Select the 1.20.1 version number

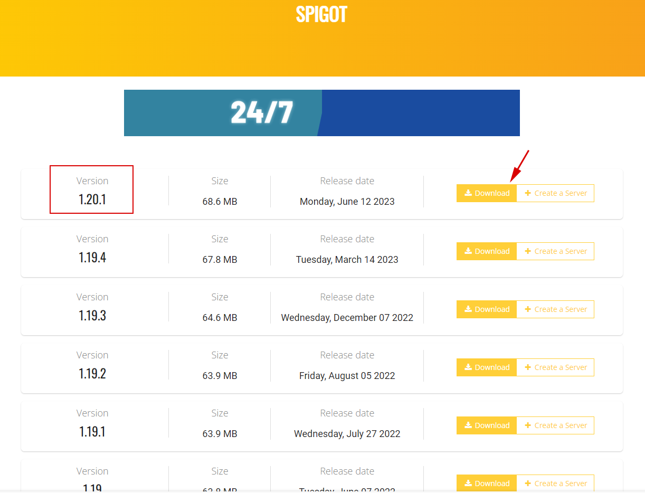[x=92, y=200]
